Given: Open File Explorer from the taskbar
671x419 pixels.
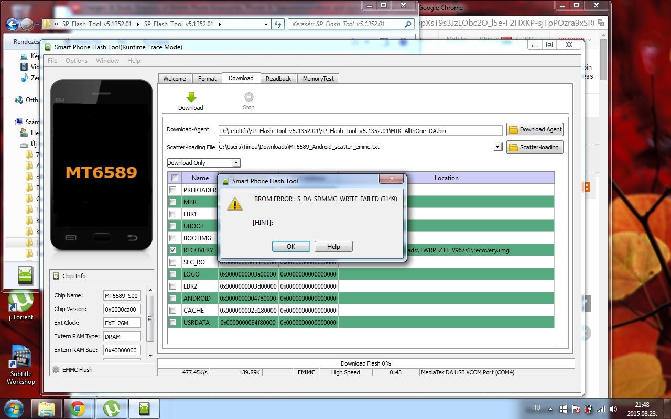Looking at the screenshot, I should pyautogui.click(x=46, y=409).
